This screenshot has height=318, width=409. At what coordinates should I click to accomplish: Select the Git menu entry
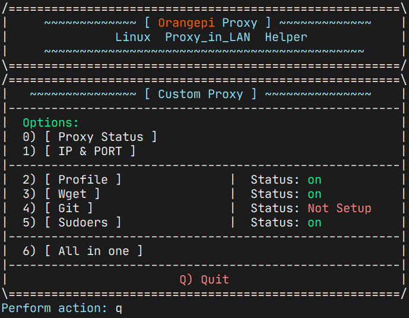tap(58, 208)
